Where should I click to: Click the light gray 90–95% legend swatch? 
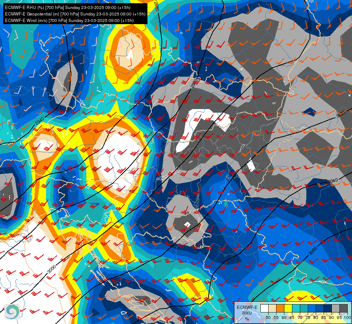(x=336, y=308)
